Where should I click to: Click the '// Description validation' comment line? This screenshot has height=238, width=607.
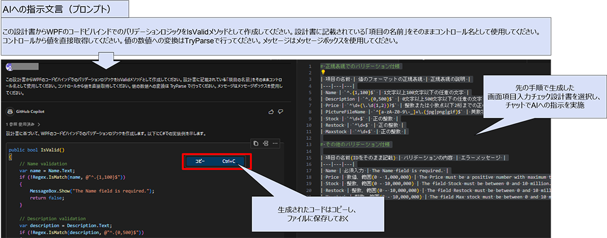52,218
